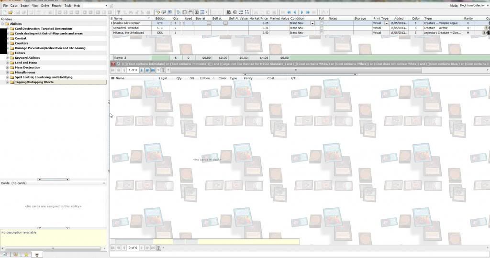Click the new file icon in toolbar
The height and width of the screenshot is (258, 490).
tap(4, 12)
